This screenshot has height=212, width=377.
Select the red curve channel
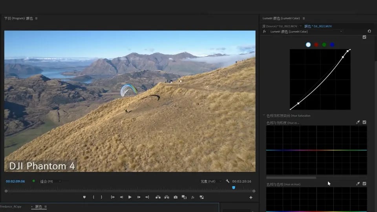[x=316, y=45]
